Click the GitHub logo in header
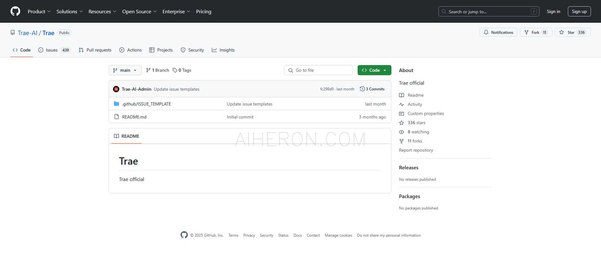 [15, 11]
